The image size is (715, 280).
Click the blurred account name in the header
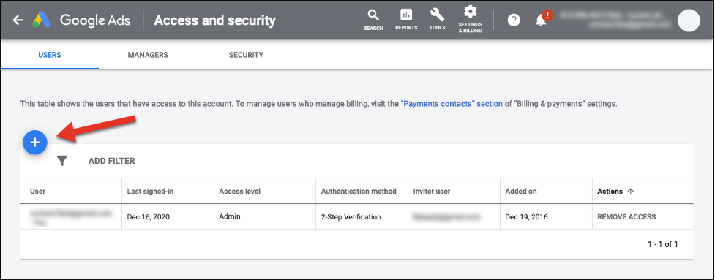(x=615, y=20)
